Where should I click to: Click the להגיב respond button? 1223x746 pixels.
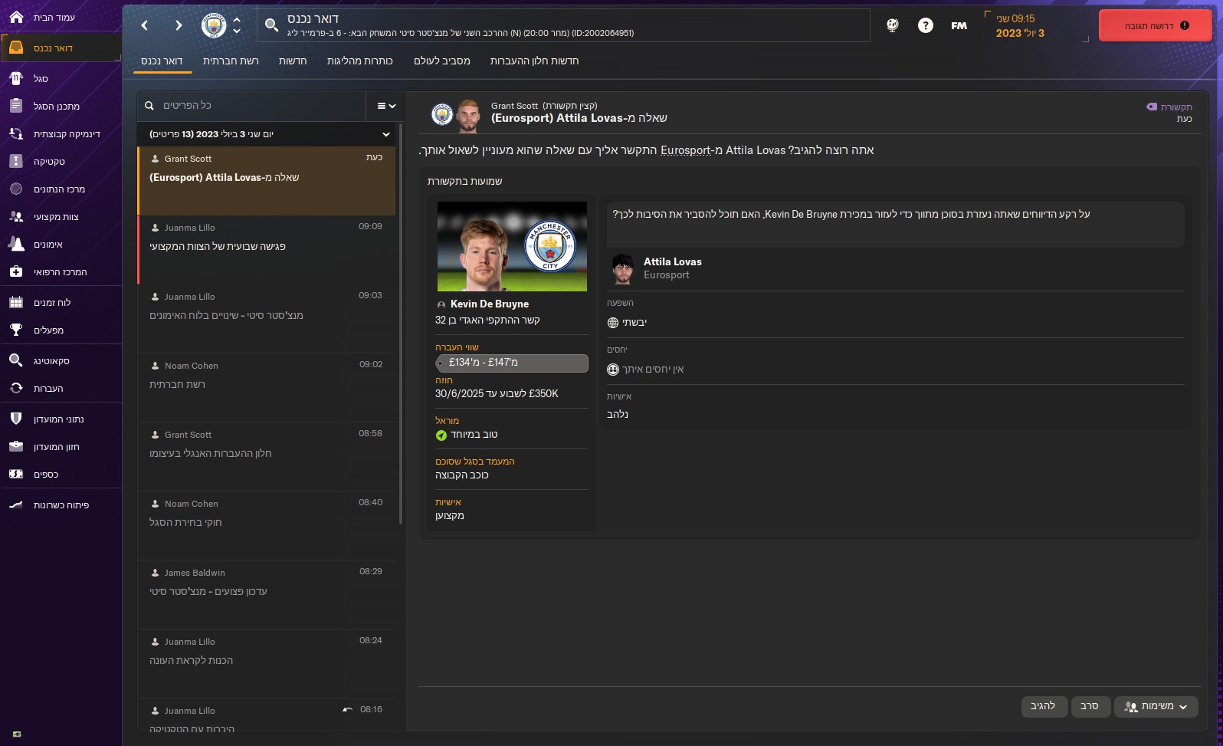pos(1044,706)
